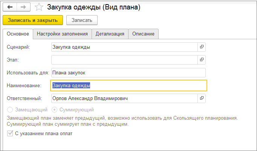The image size is (257, 151).
Task: Switch to the Детализация tab
Action: point(110,34)
